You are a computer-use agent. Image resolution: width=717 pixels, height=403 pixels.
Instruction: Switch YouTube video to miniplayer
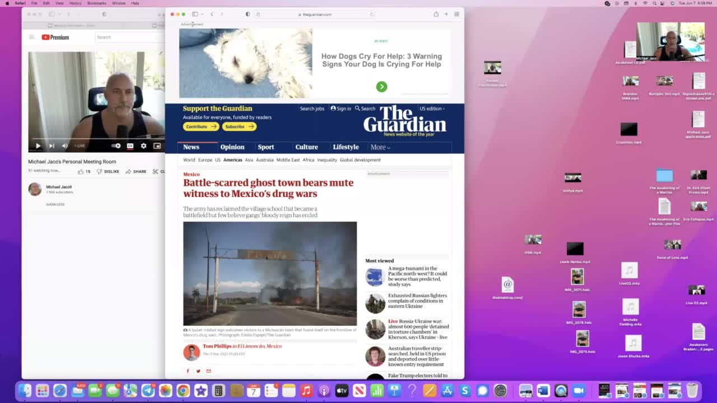tap(157, 146)
